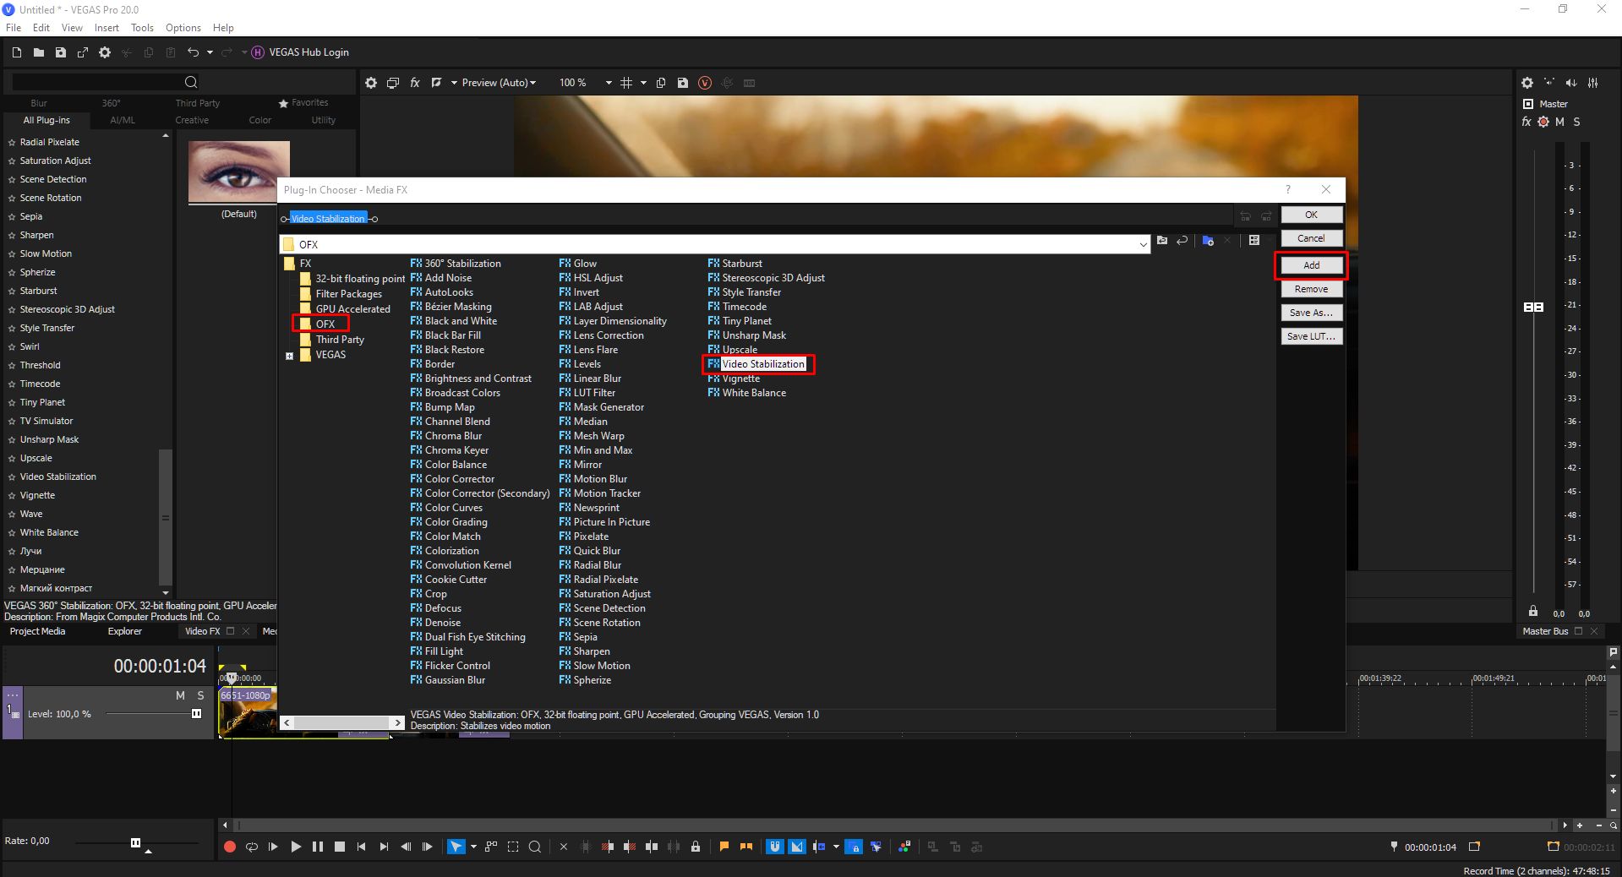The image size is (1622, 877).
Task: Click the Plug-In Chooser view options icon
Action: (x=1254, y=241)
